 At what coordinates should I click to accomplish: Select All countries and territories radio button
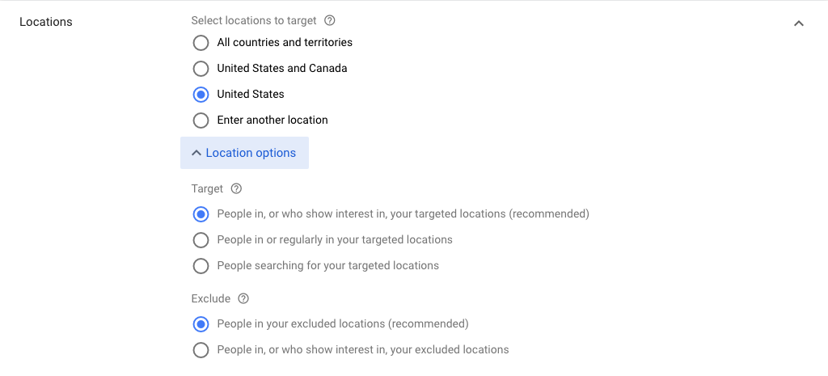[201, 42]
